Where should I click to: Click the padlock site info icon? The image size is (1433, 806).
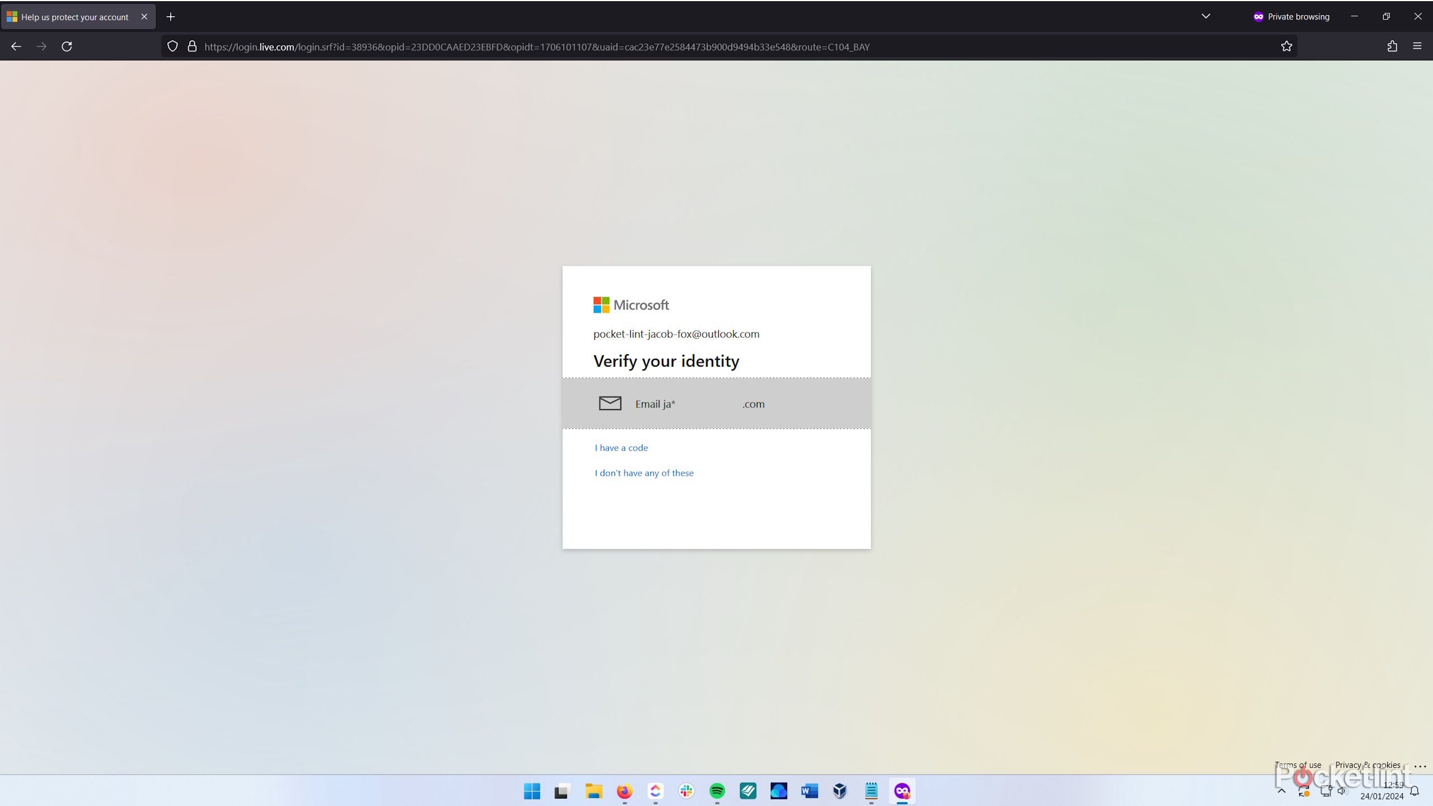point(192,46)
